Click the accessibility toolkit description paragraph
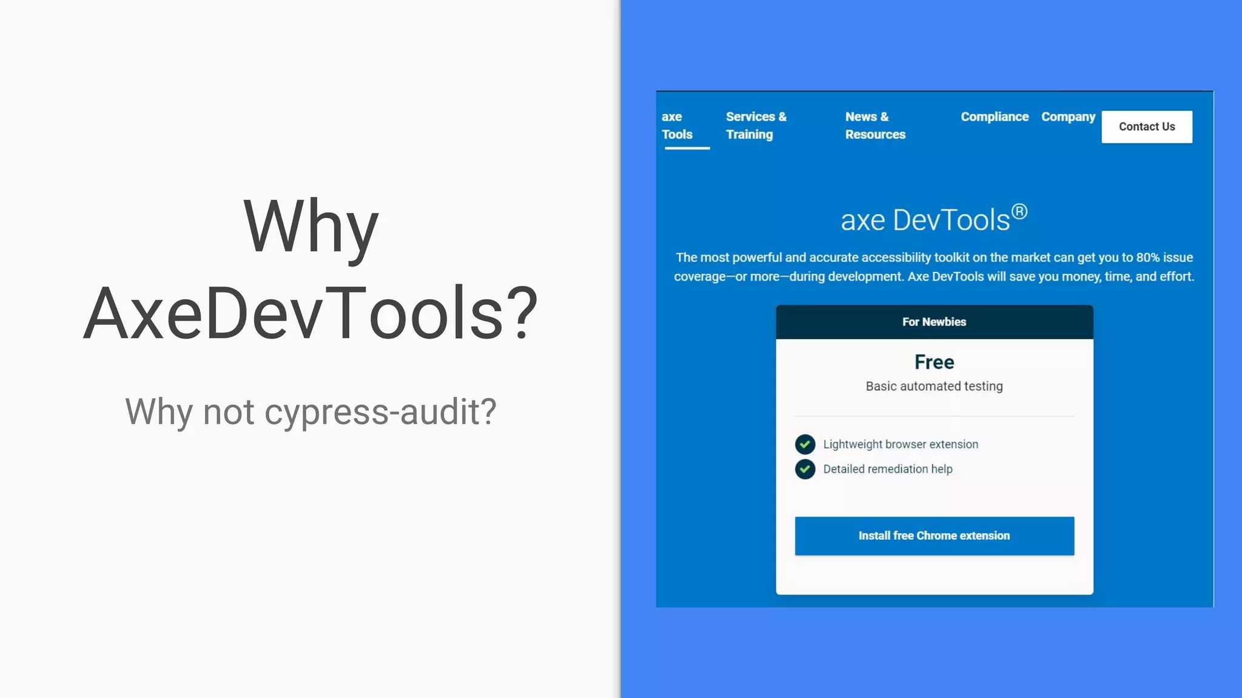This screenshot has width=1242, height=698. tap(934, 267)
